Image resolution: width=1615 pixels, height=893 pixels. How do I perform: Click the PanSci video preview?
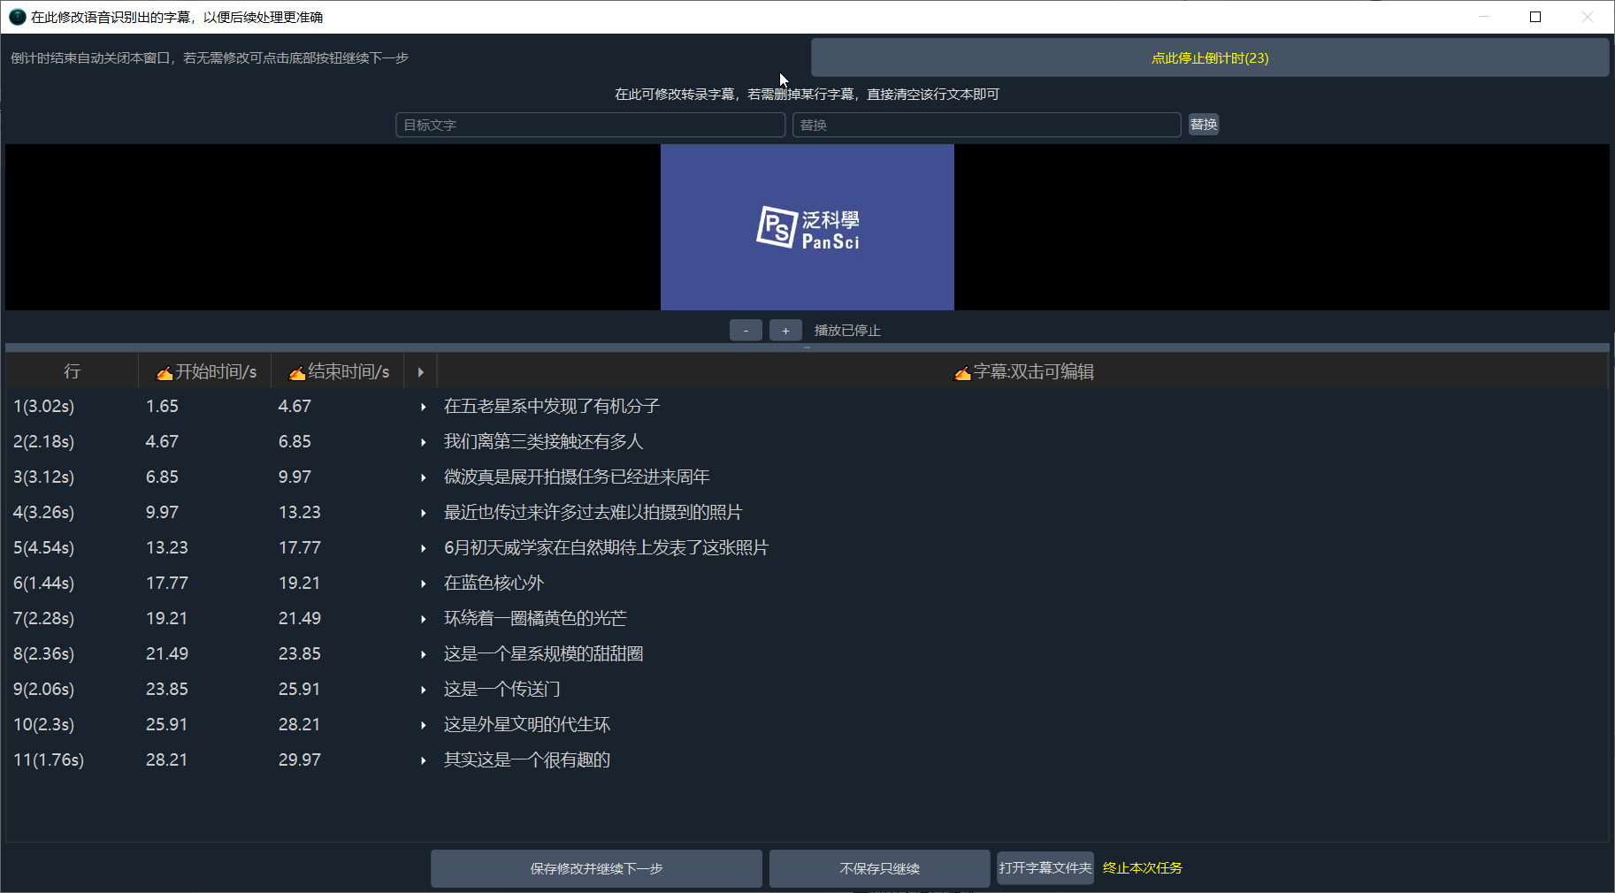[807, 227]
